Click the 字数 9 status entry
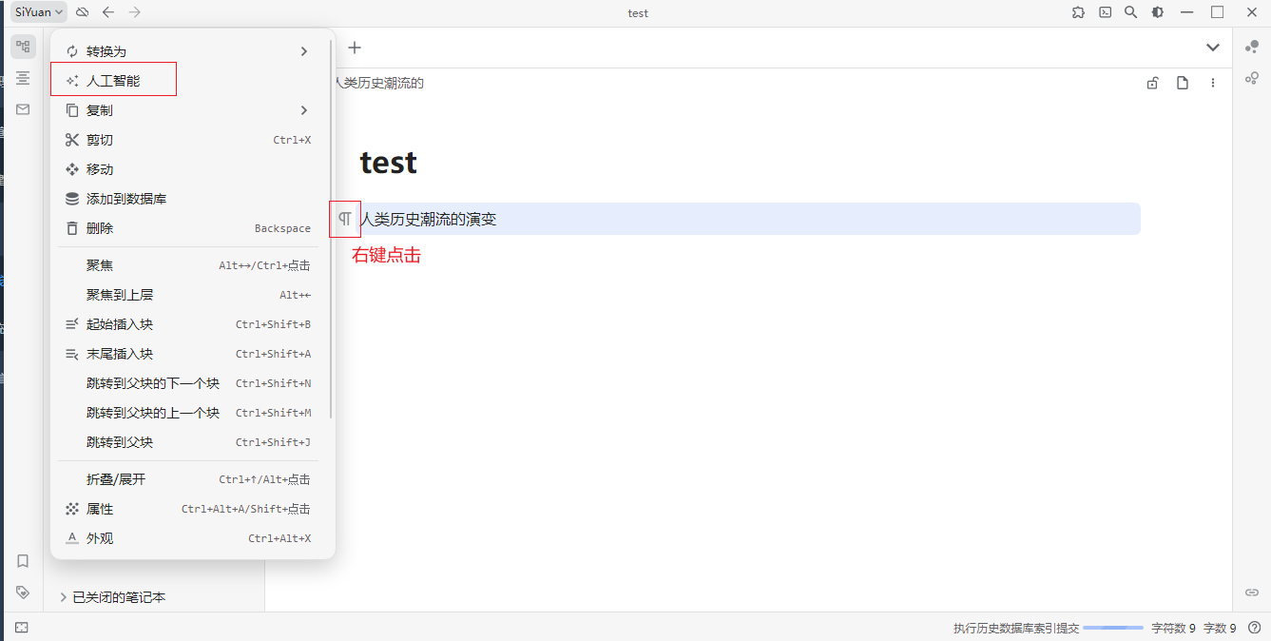The width and height of the screenshot is (1271, 641). (x=1220, y=628)
